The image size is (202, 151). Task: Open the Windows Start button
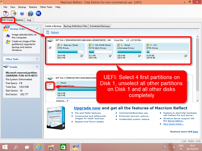tap(5, 147)
